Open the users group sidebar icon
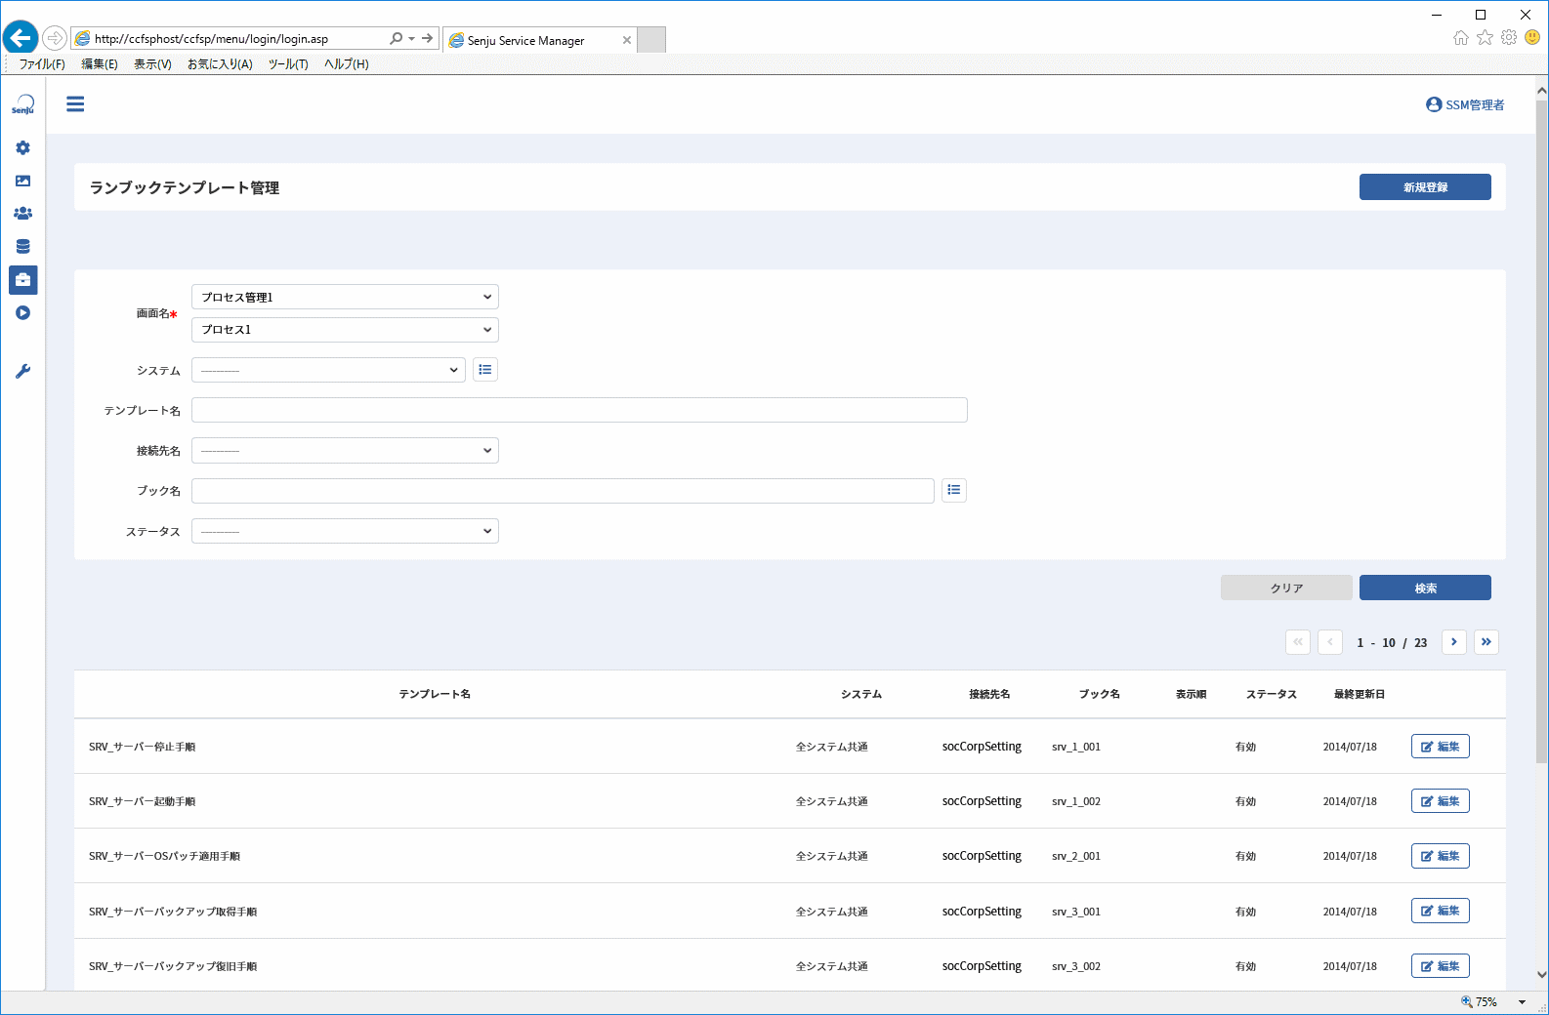This screenshot has width=1549, height=1015. point(22,213)
